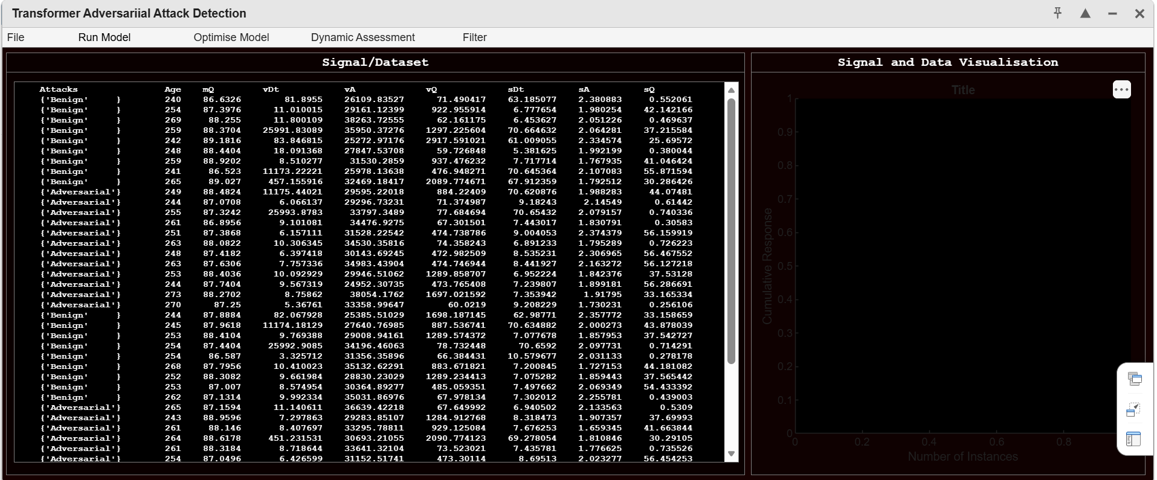The image size is (1157, 480).
Task: Open the File menu
Action: [16, 37]
